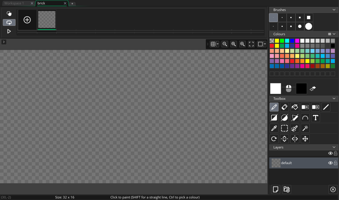The width and height of the screenshot is (339, 200).
Task: Open the white primary colour box
Action: 276,88
